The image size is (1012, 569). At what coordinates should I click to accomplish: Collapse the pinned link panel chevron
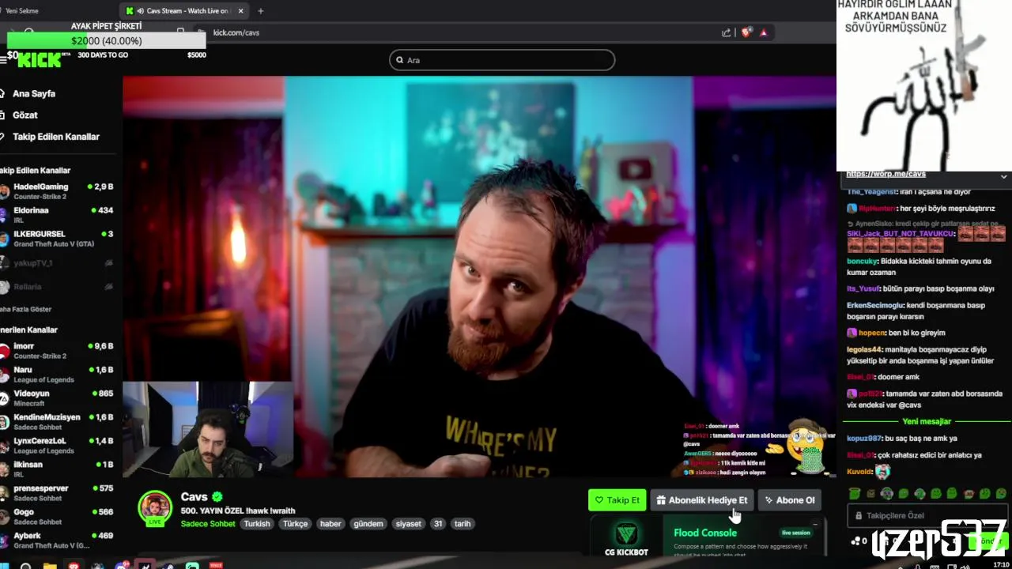1004,176
